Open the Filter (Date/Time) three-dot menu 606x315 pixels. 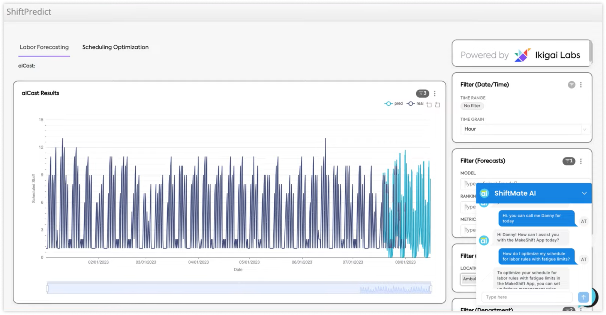[581, 85]
